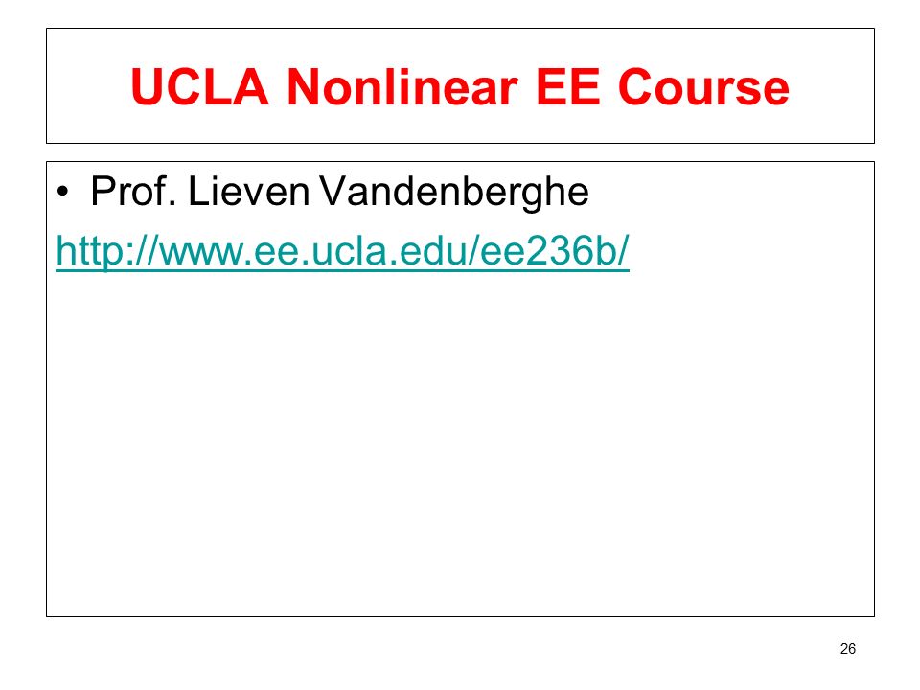
Task: Click the http:// portion of the link
Action: (x=106, y=251)
